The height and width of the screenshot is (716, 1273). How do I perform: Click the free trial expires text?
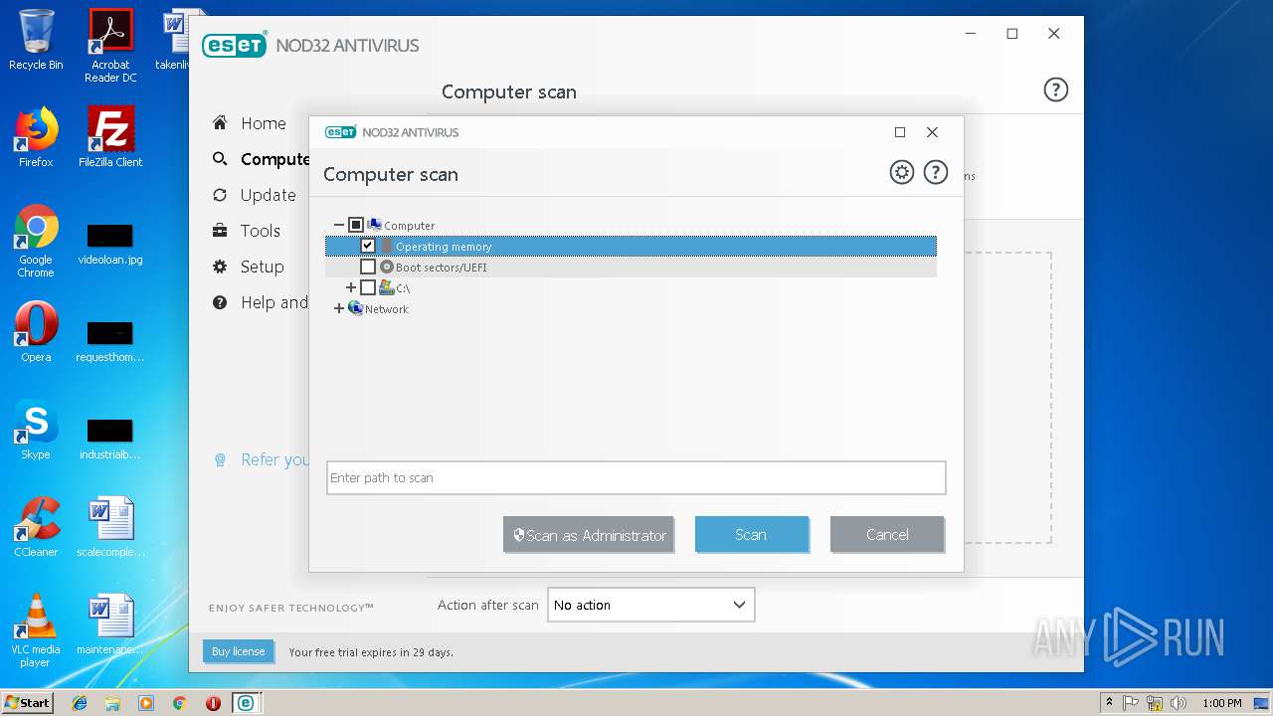click(x=371, y=652)
